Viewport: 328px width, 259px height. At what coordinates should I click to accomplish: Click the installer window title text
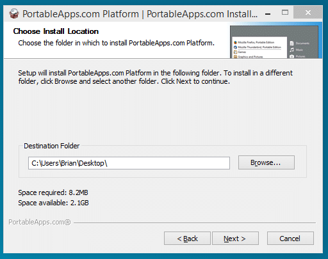(x=140, y=14)
